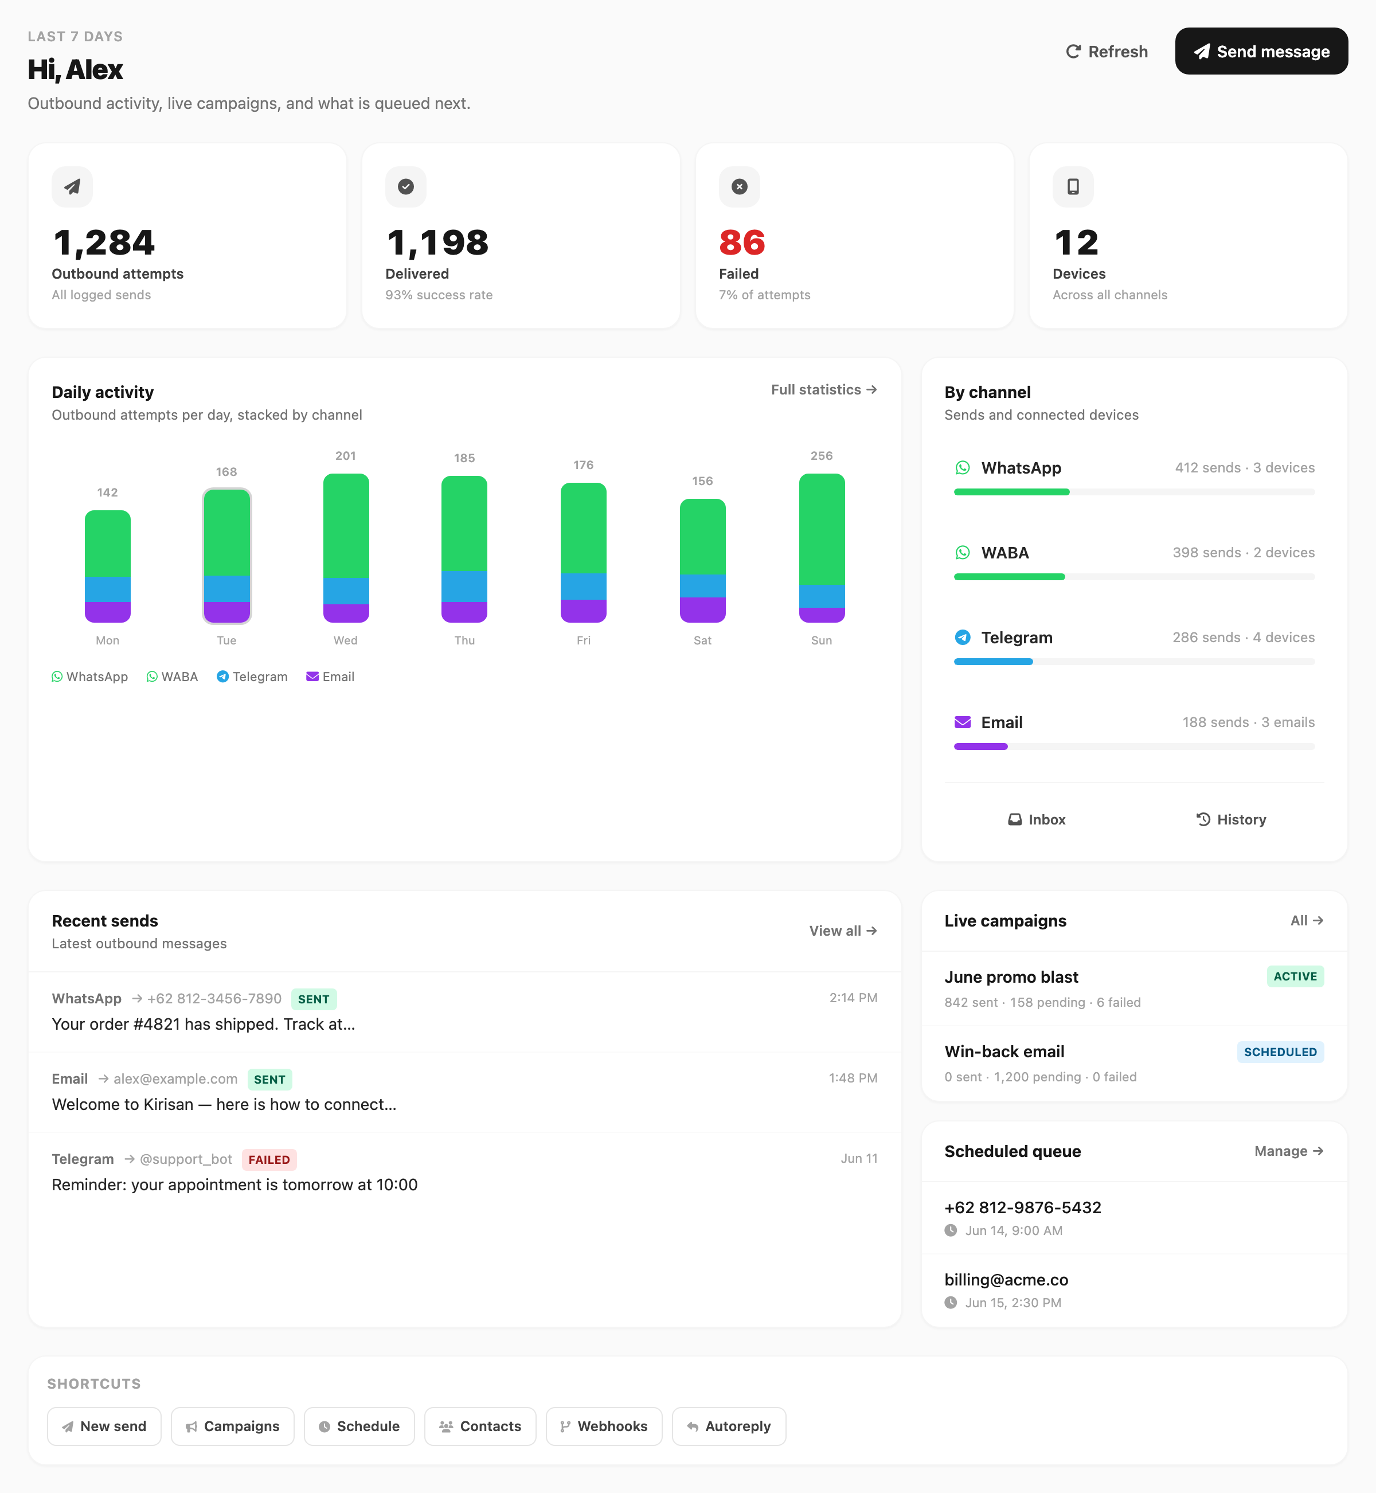
Task: Select the Sun bar in Daily activity
Action: 821,548
